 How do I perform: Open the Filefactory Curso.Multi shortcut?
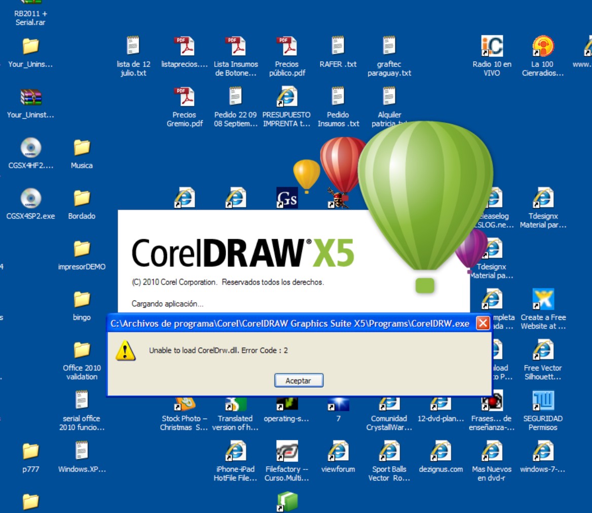[286, 452]
